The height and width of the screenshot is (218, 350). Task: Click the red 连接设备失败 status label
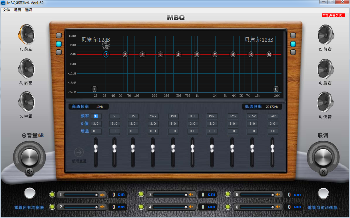pyautogui.click(x=333, y=15)
